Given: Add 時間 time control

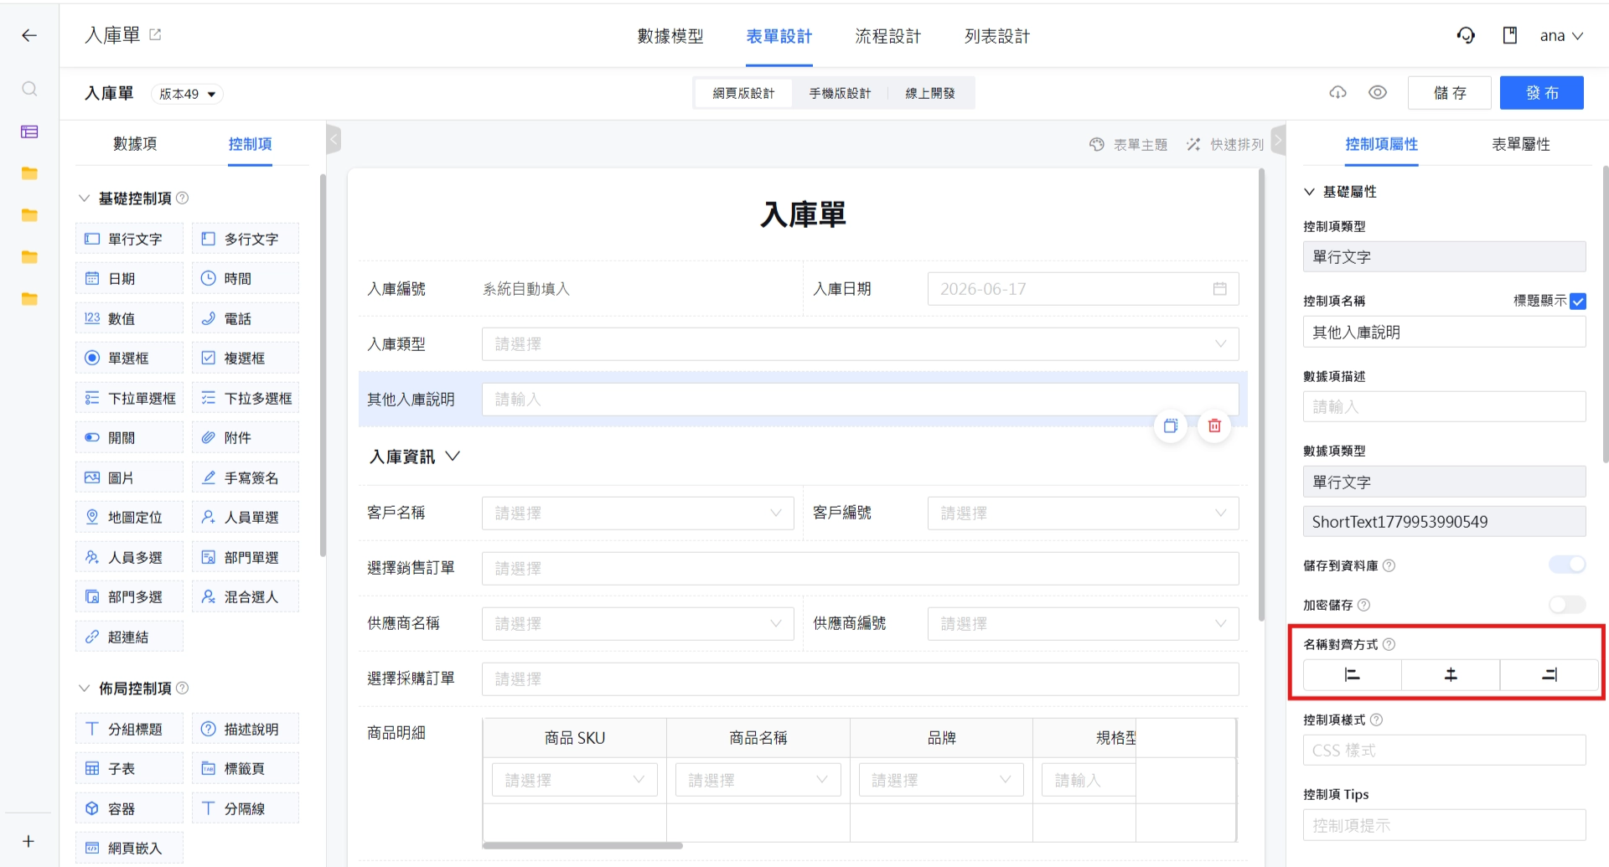Looking at the screenshot, I should click(246, 278).
